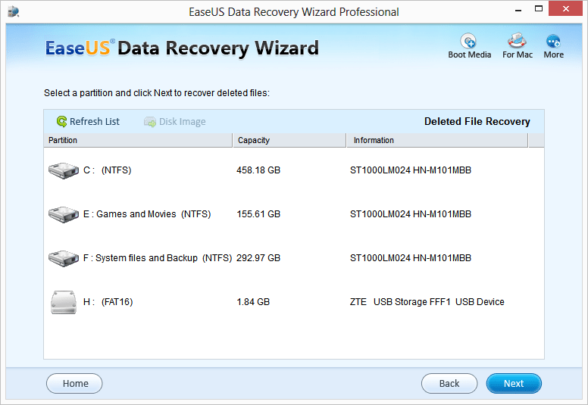This screenshot has height=405, width=588.
Task: Click ST1000LM024 info in the C: row
Action: click(x=411, y=170)
